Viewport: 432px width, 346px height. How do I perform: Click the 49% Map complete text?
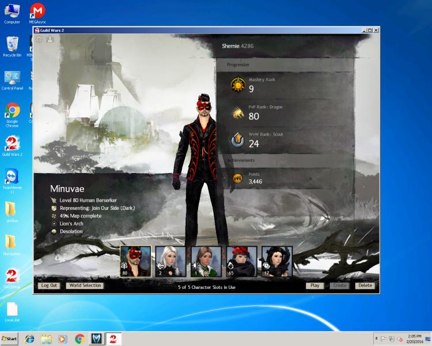tap(81, 216)
